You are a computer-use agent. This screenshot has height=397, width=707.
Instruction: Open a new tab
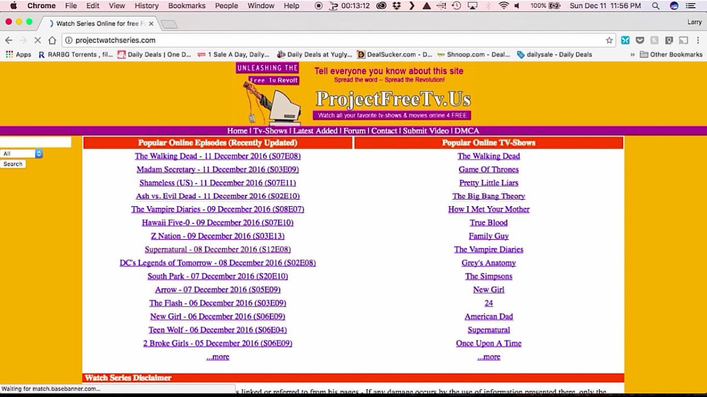point(169,24)
